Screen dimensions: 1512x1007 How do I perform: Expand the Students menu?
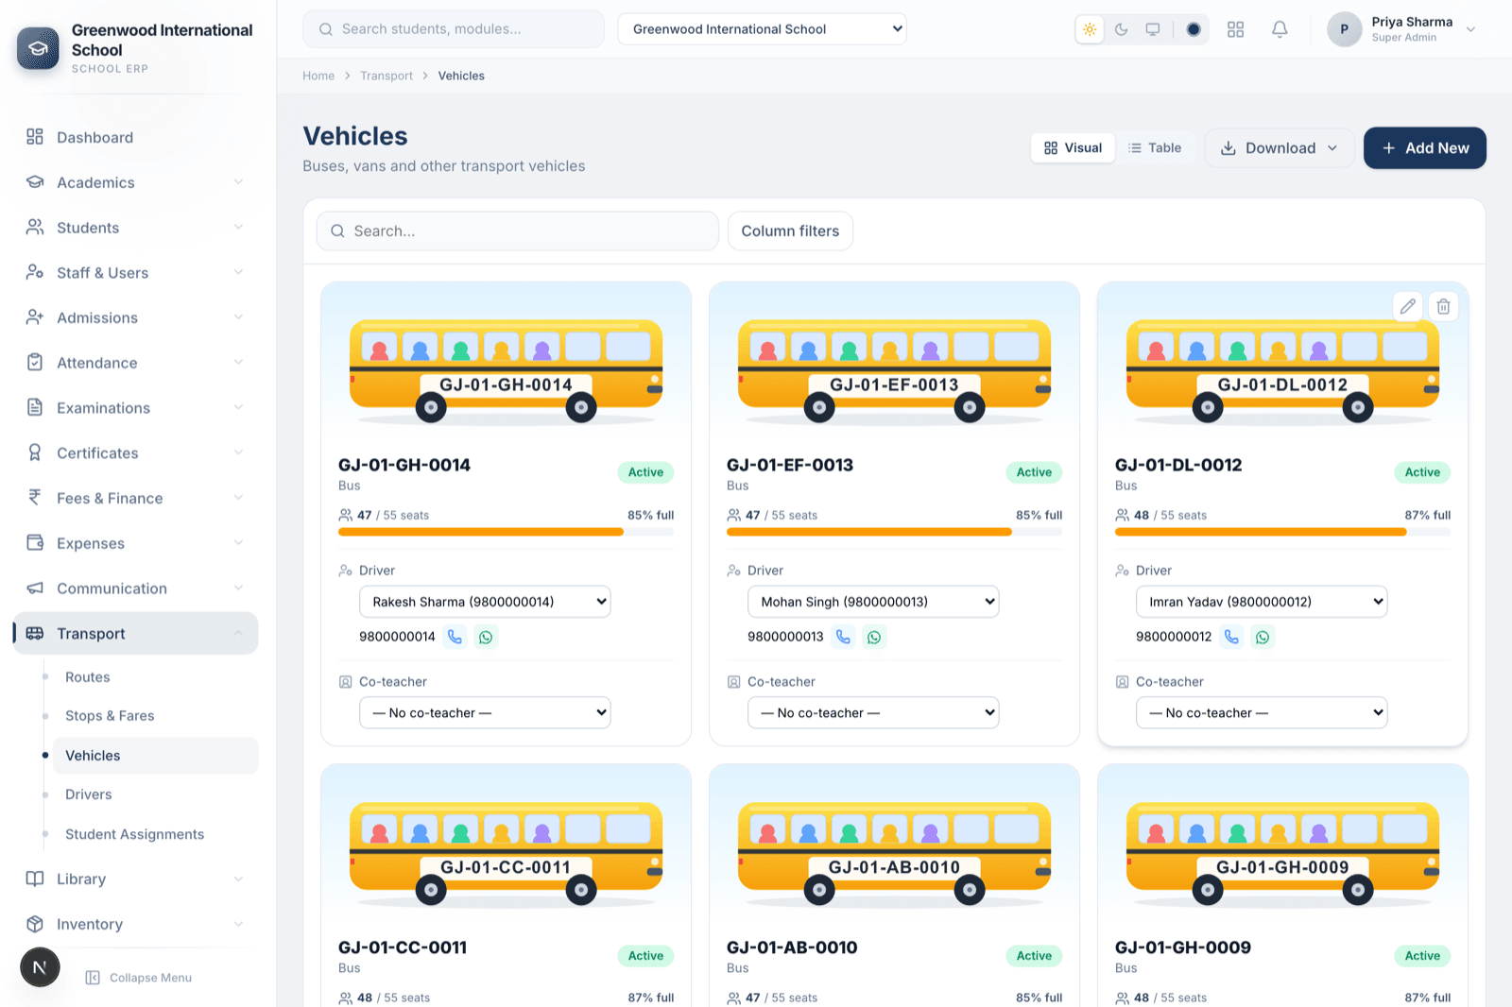pos(135,228)
